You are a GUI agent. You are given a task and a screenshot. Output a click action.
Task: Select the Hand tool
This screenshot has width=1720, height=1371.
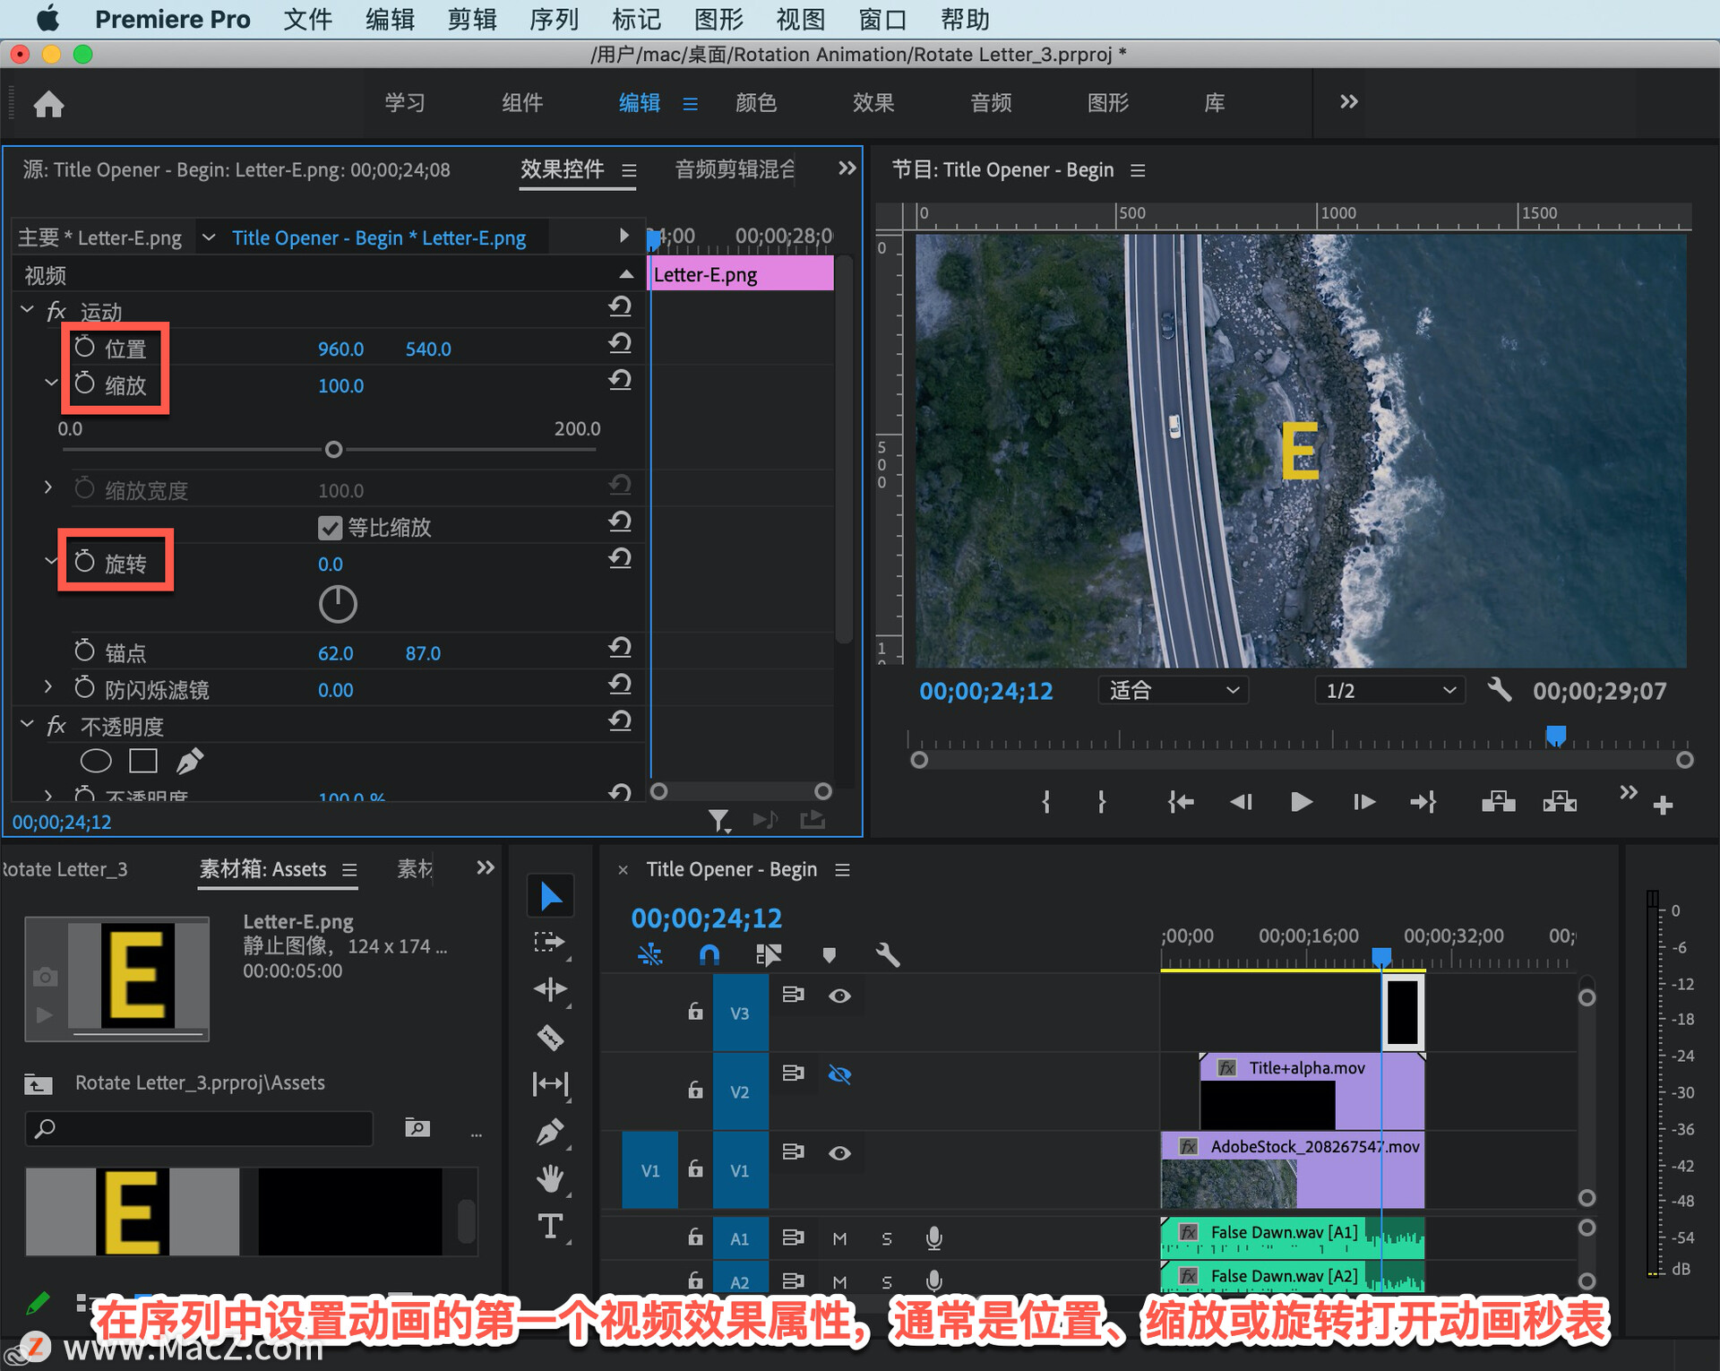pyautogui.click(x=549, y=1178)
